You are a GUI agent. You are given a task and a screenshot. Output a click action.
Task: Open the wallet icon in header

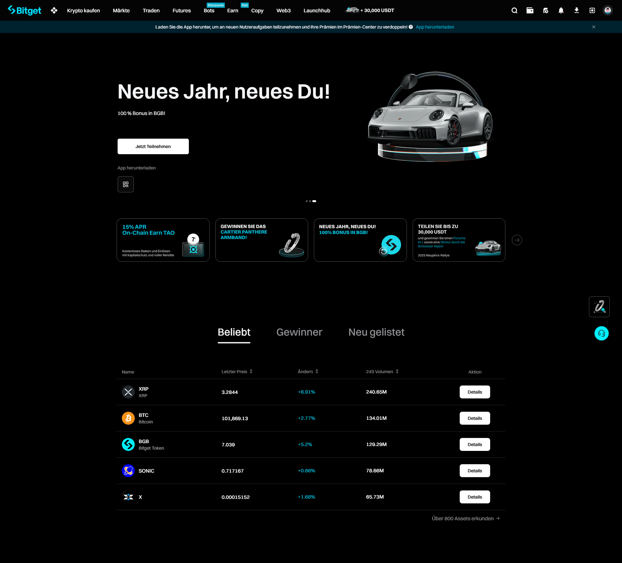point(530,10)
